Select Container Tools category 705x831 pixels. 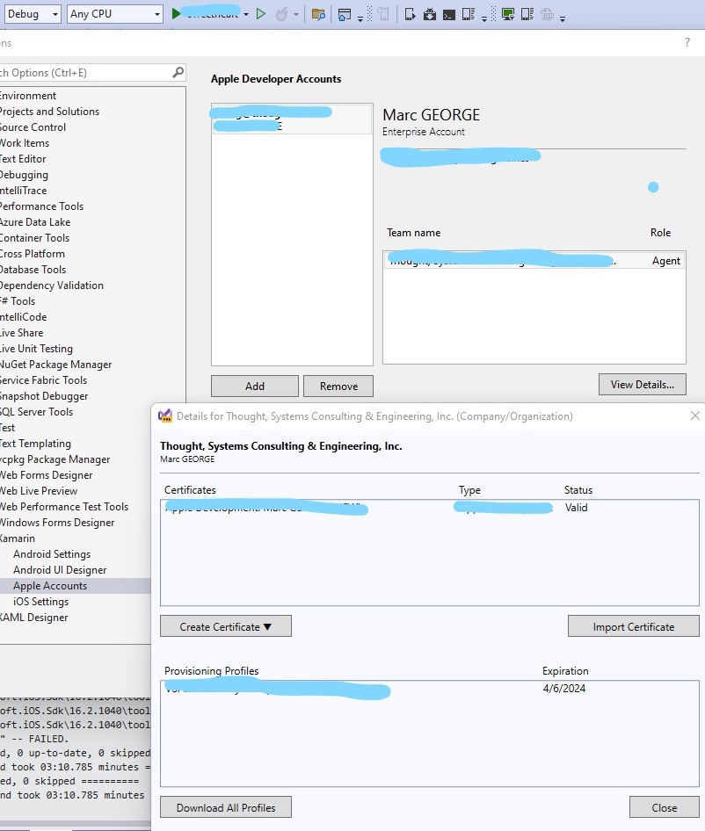[34, 238]
